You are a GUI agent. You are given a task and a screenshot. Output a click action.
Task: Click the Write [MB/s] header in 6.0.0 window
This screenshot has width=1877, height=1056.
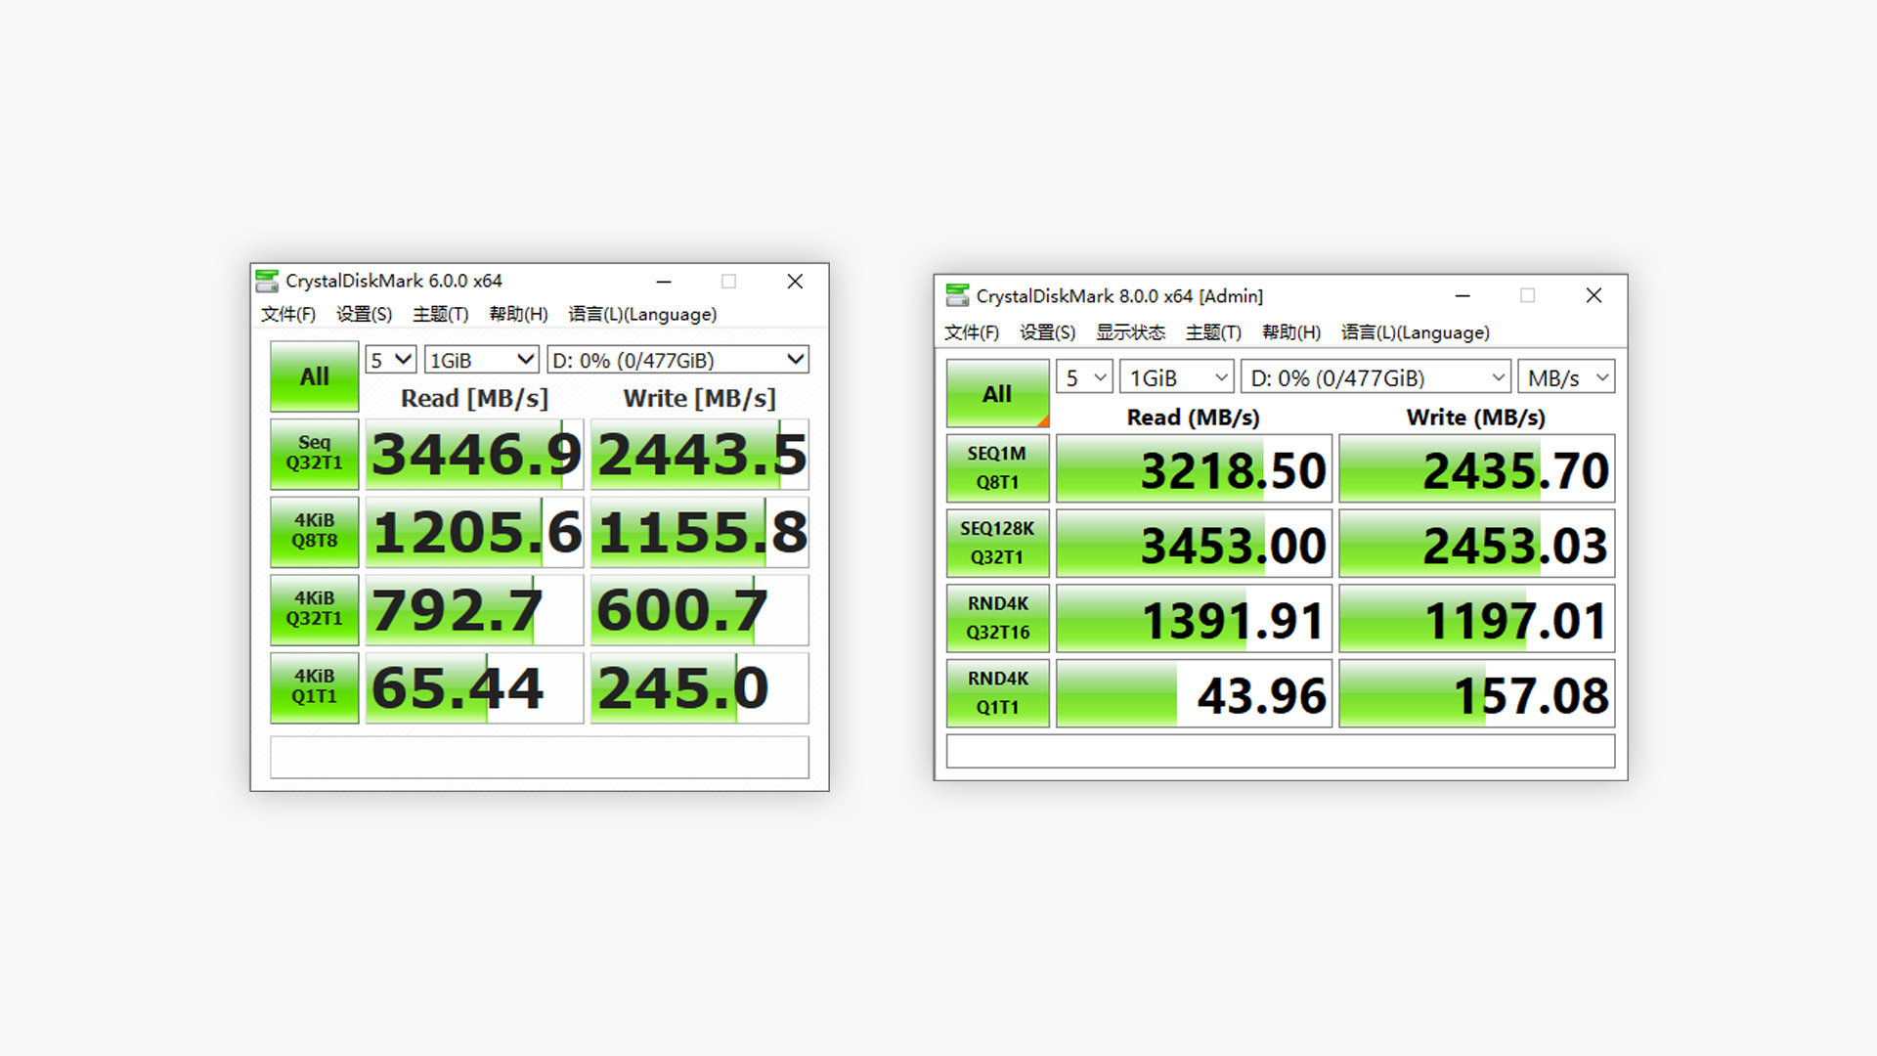tap(700, 398)
